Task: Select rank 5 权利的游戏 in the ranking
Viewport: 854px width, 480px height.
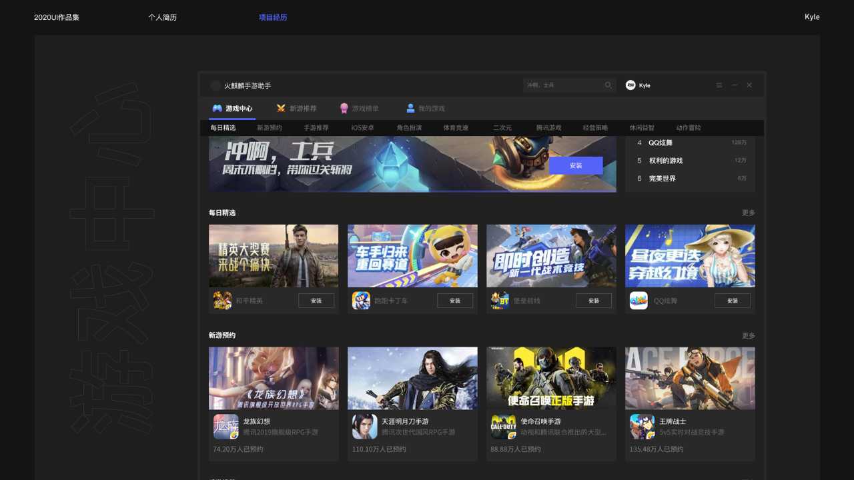Action: [x=691, y=161]
